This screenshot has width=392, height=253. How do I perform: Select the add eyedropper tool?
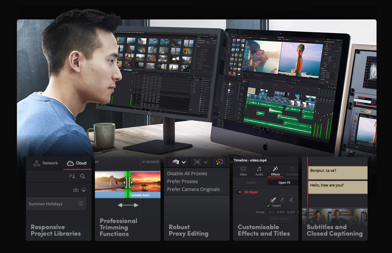coord(291,200)
